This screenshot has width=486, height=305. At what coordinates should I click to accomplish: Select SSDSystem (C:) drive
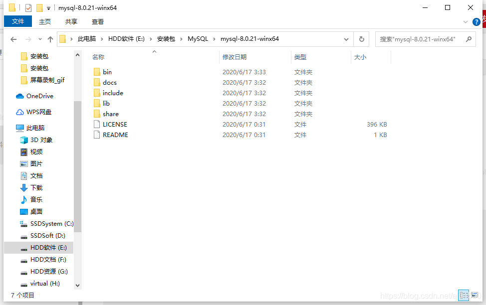click(46, 224)
